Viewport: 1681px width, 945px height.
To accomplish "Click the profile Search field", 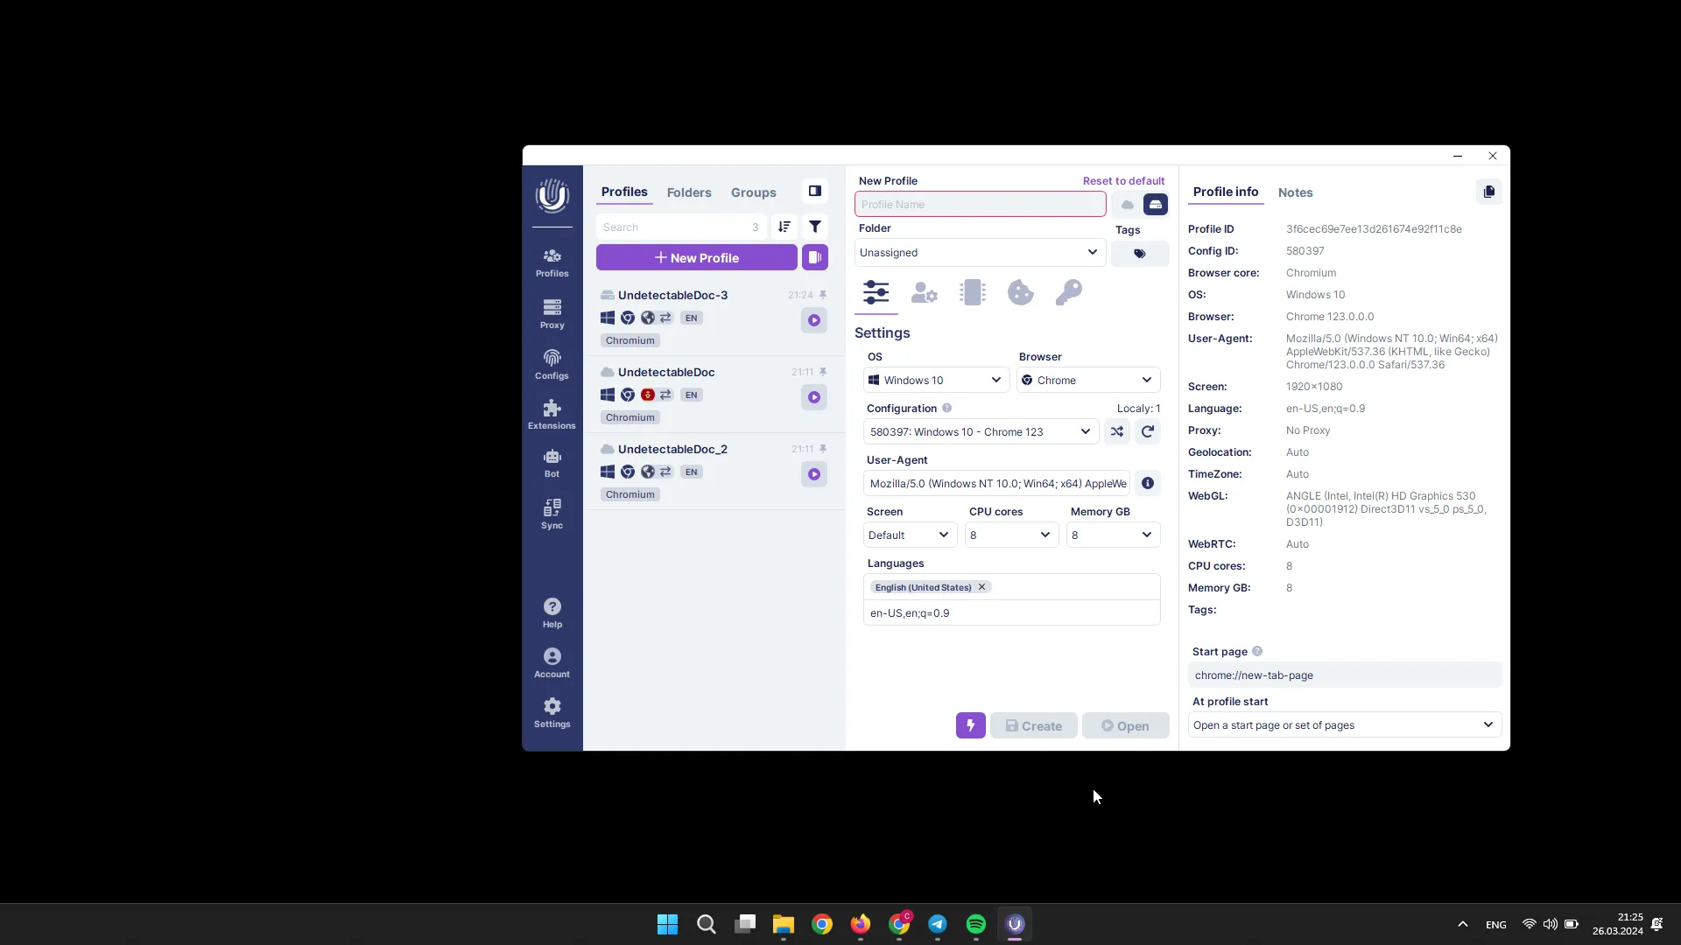I will coord(681,227).
